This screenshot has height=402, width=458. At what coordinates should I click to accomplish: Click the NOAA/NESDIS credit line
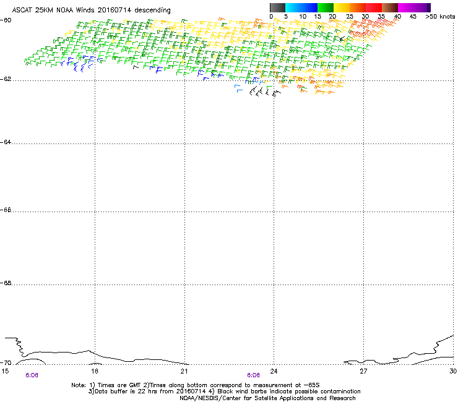point(267,398)
